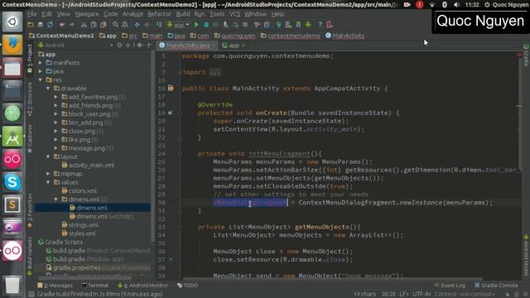Select dimens.xml (w820dp) file
This screenshot has width=530, height=298.
[x=101, y=217]
